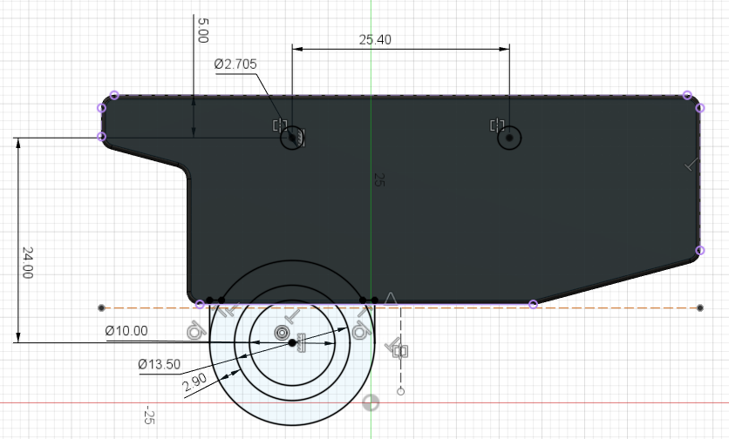Select the 25.40 hole spacing dimension
The image size is (729, 439).
[x=375, y=40]
